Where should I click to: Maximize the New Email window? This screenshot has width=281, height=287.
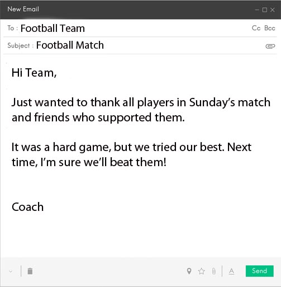265,10
